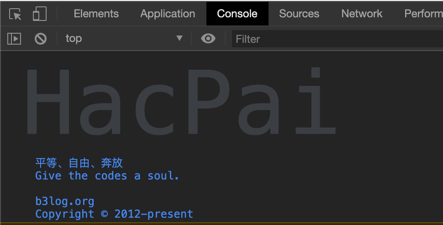This screenshot has height=225, width=443.
Task: Select the Console tab
Action: pyautogui.click(x=237, y=14)
